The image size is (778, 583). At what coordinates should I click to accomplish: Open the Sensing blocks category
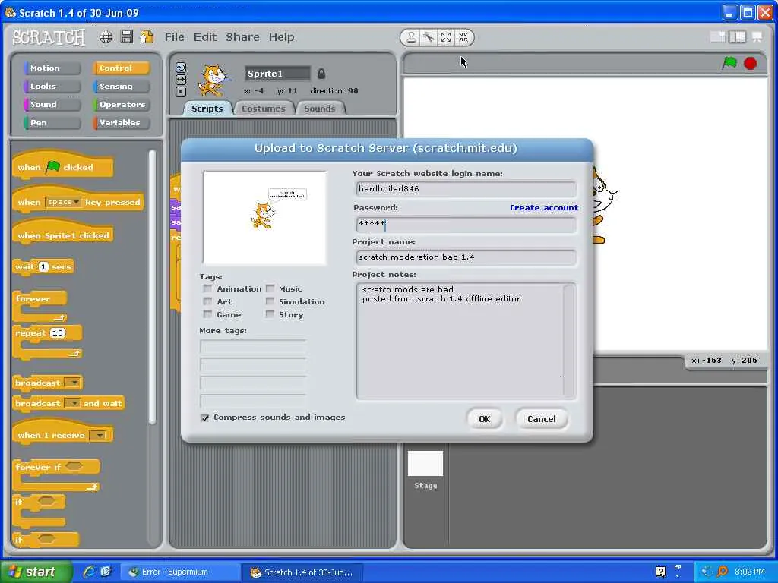tap(121, 87)
